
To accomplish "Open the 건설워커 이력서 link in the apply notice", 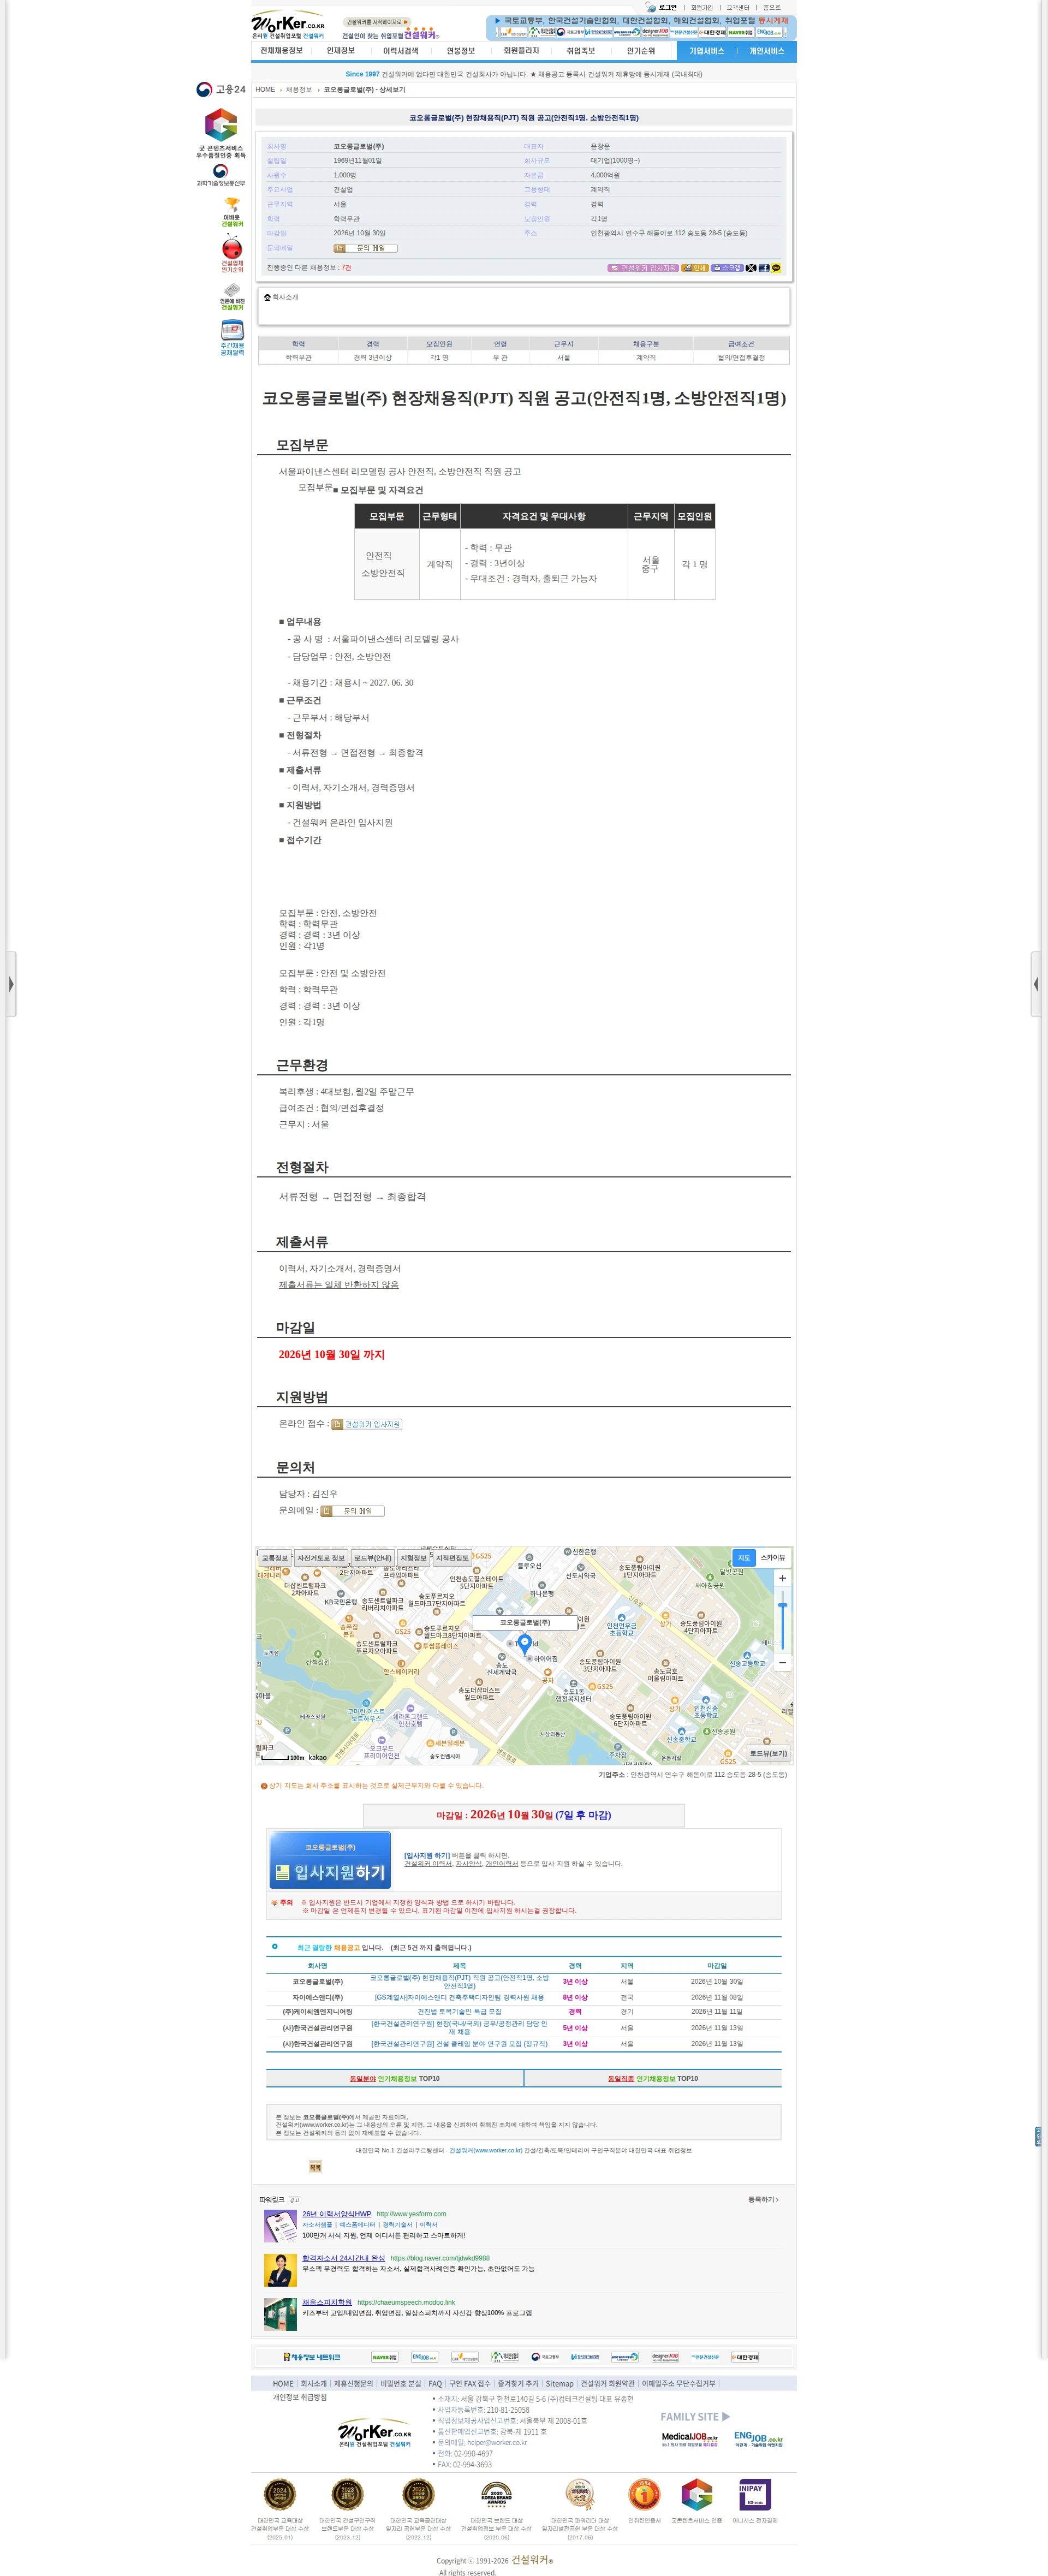I will (428, 1864).
